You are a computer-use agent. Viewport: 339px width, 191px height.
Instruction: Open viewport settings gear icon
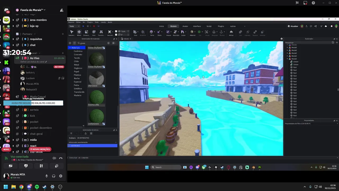(x=282, y=39)
